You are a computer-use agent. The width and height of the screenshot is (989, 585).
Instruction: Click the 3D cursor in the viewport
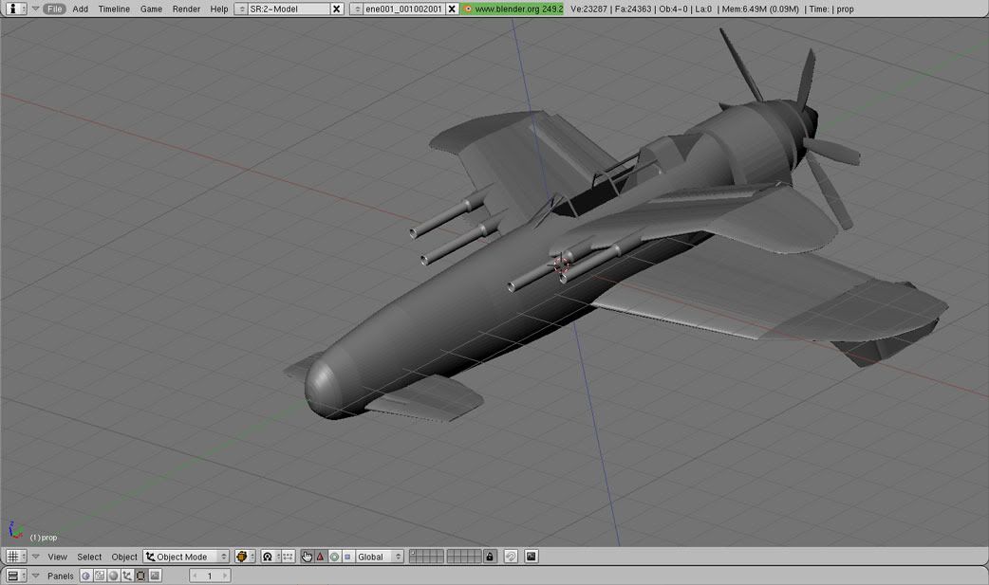561,265
